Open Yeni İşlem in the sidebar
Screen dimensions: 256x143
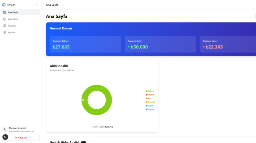click(x=21, y=19)
